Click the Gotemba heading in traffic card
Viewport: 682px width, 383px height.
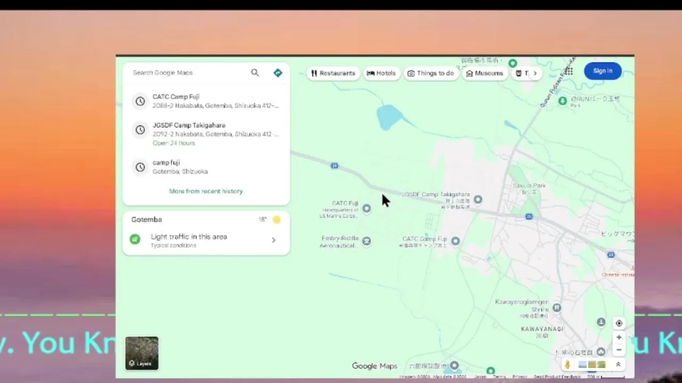pos(147,219)
